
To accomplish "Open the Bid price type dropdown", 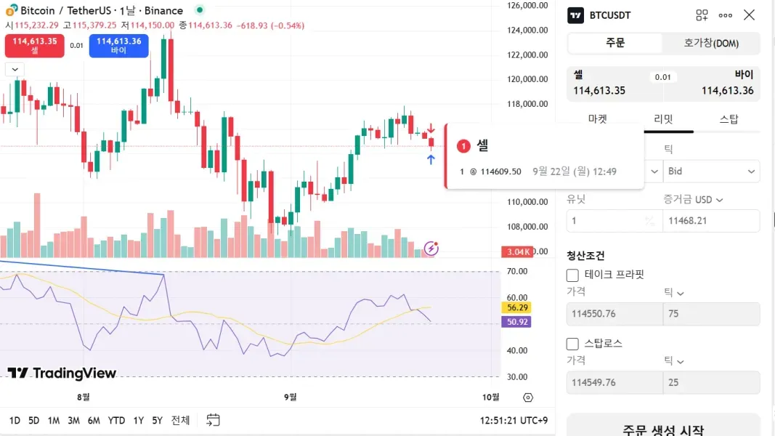I will tap(711, 171).
